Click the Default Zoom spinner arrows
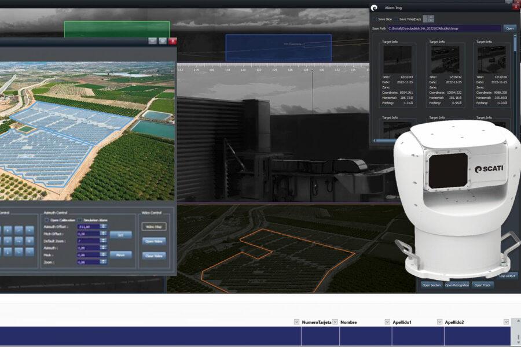Viewport: 521px width, 347px height. click(x=104, y=241)
